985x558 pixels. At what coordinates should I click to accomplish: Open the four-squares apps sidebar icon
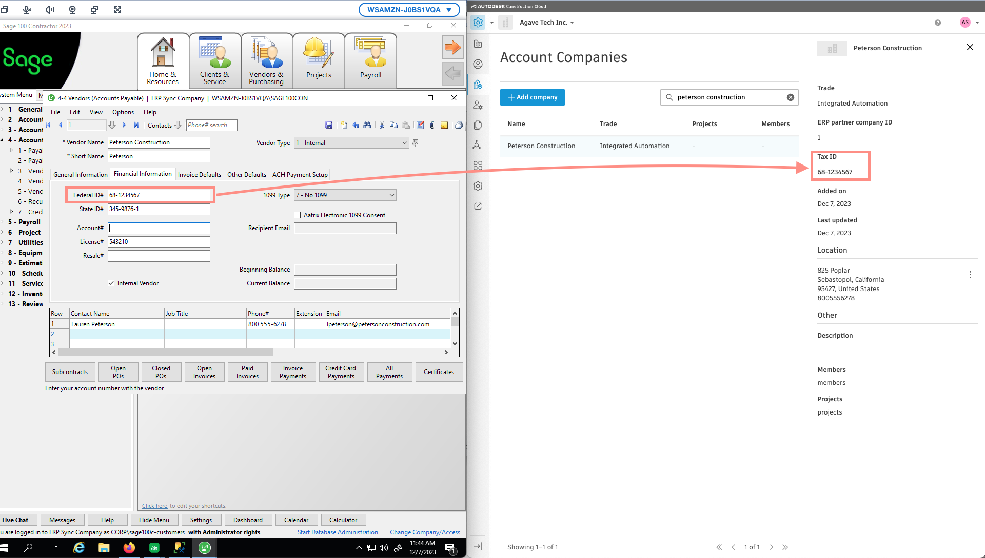(478, 166)
